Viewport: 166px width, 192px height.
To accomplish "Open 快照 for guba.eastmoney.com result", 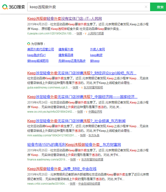I will point(75,88).
